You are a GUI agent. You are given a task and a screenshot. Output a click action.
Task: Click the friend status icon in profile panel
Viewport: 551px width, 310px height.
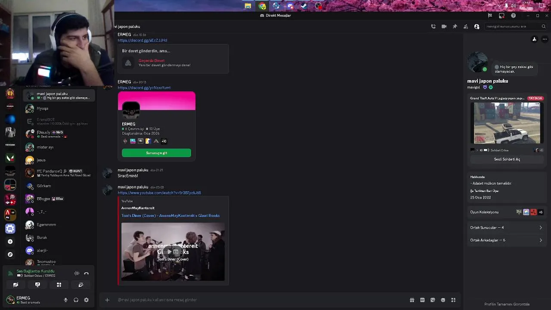(534, 39)
